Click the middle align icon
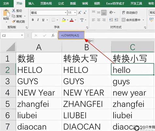 click(x=98, y=12)
